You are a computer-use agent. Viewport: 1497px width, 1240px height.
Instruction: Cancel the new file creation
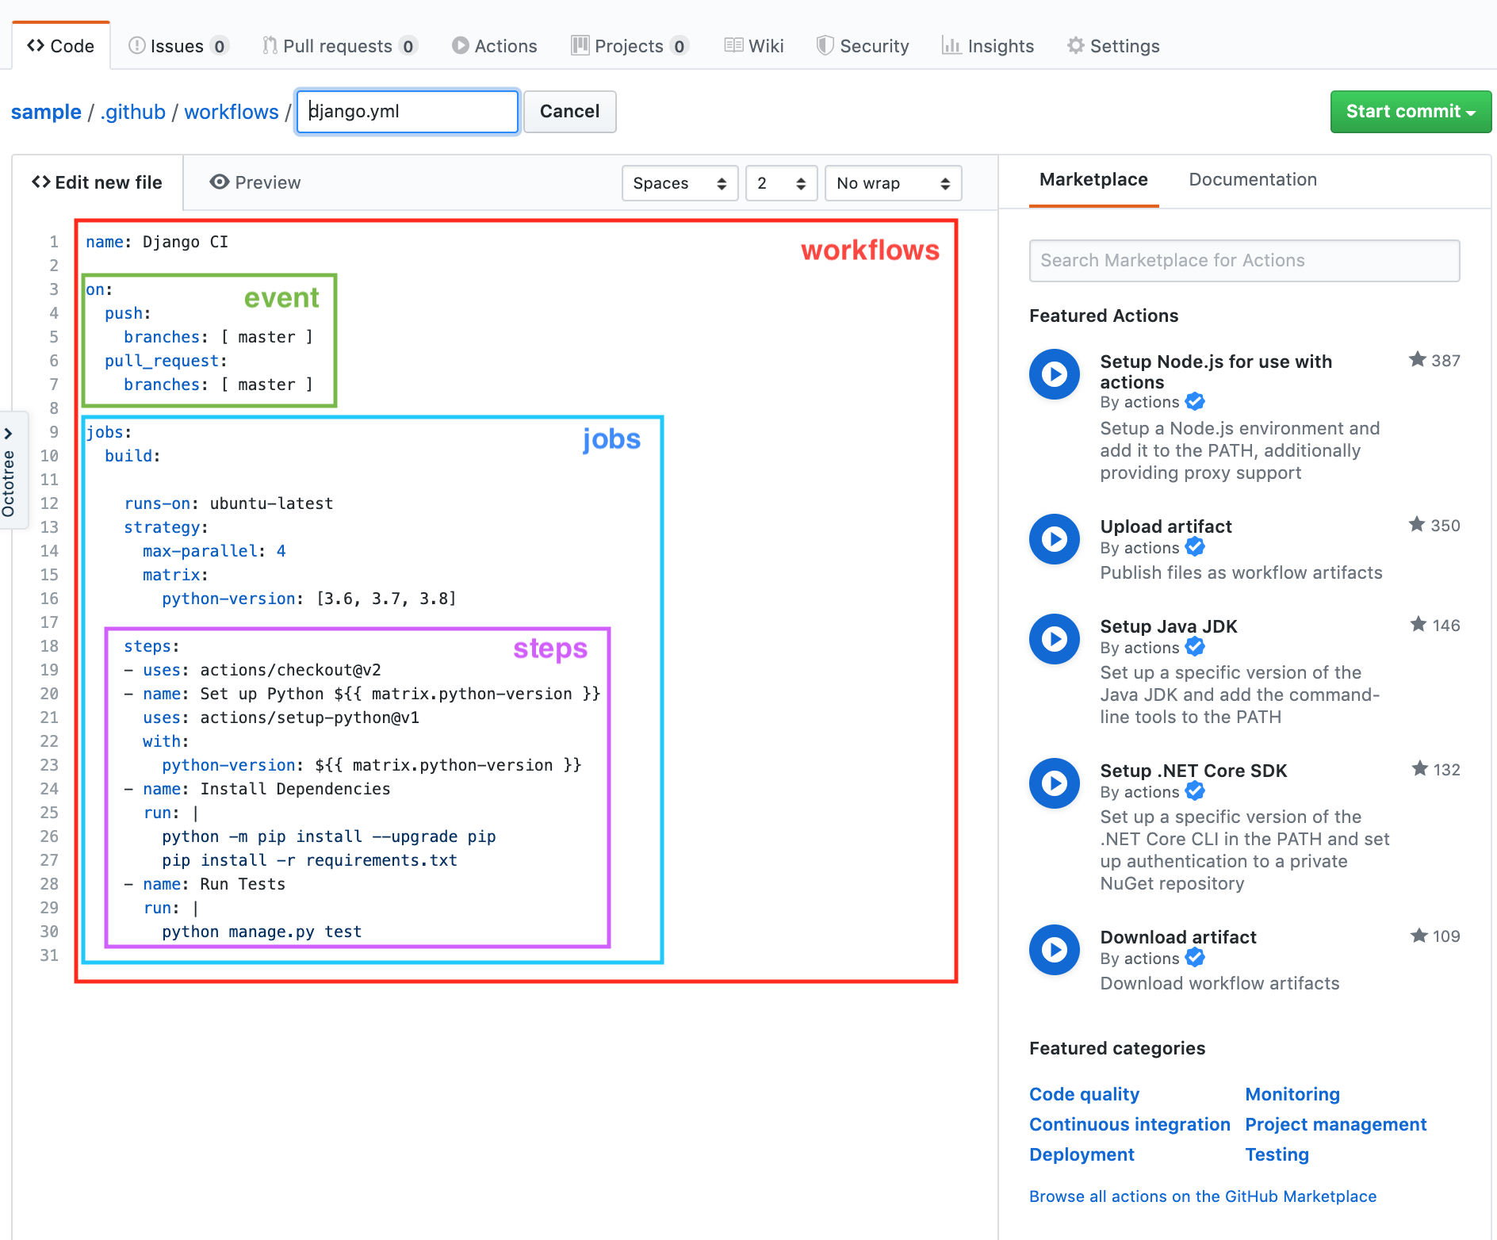[x=570, y=112]
